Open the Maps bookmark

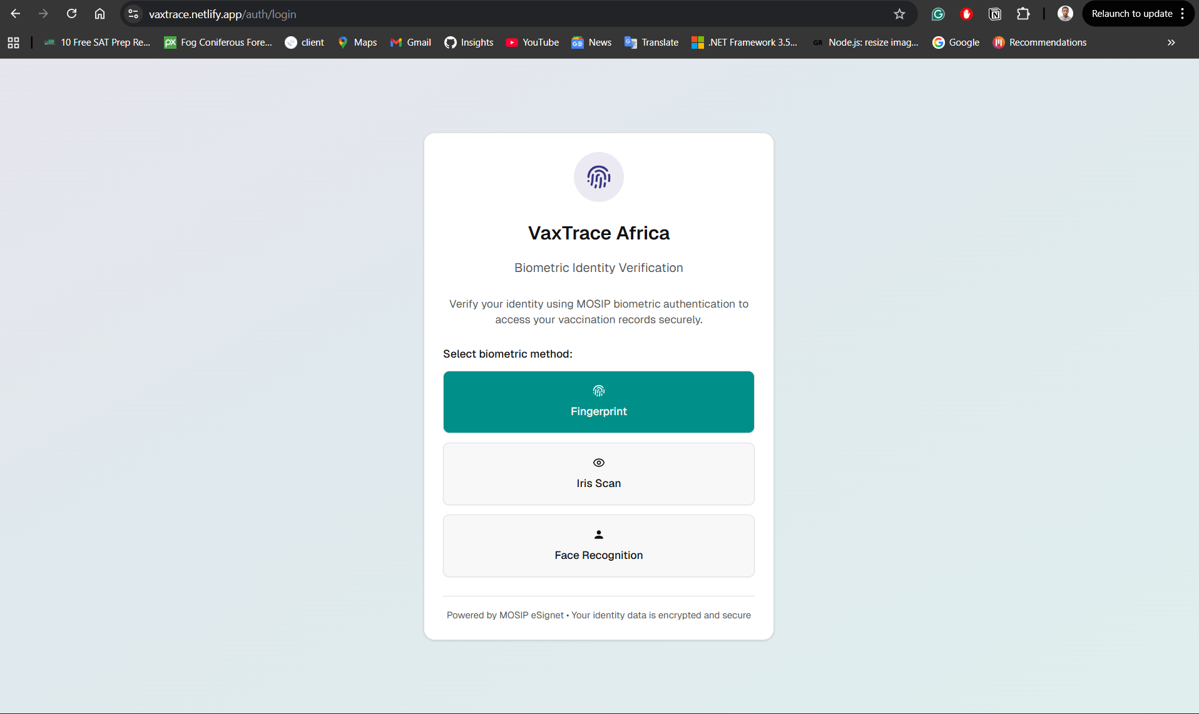pos(357,43)
